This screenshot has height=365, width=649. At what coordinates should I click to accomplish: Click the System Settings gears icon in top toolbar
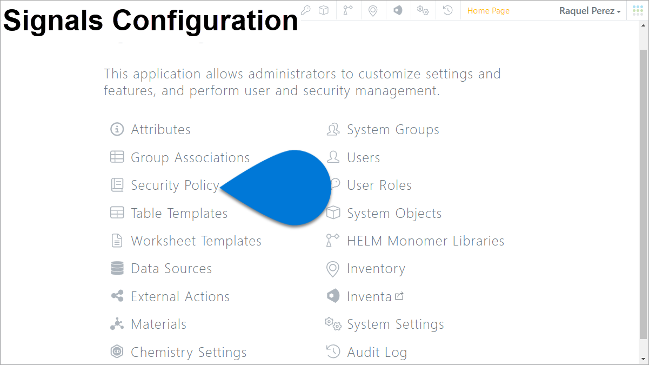click(x=423, y=10)
